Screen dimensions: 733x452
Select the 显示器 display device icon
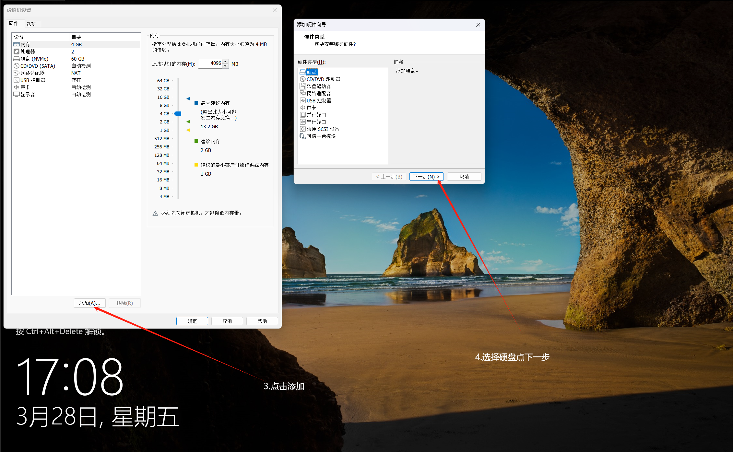click(16, 94)
